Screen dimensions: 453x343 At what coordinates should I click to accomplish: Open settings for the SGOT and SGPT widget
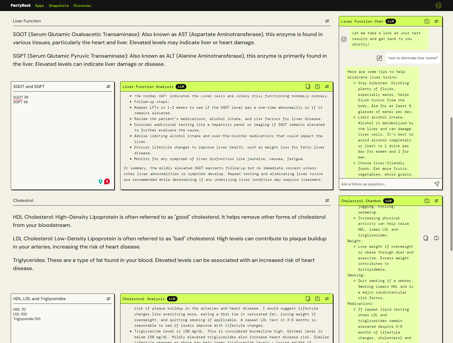click(x=108, y=86)
